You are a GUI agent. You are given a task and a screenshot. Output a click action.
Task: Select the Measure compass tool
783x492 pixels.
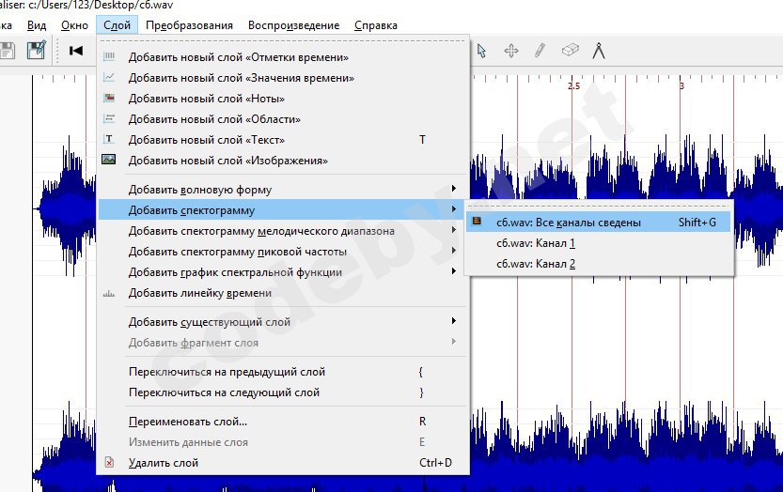pyautogui.click(x=599, y=51)
